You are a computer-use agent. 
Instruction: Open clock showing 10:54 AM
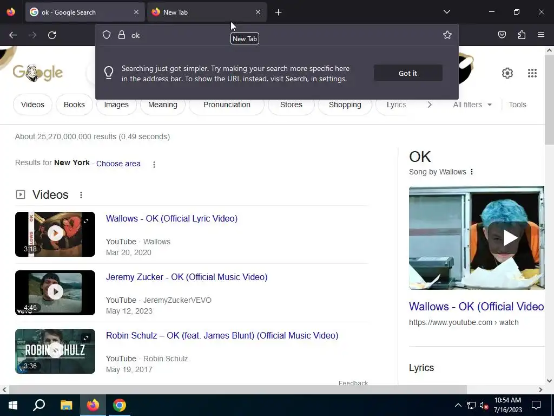(x=507, y=405)
